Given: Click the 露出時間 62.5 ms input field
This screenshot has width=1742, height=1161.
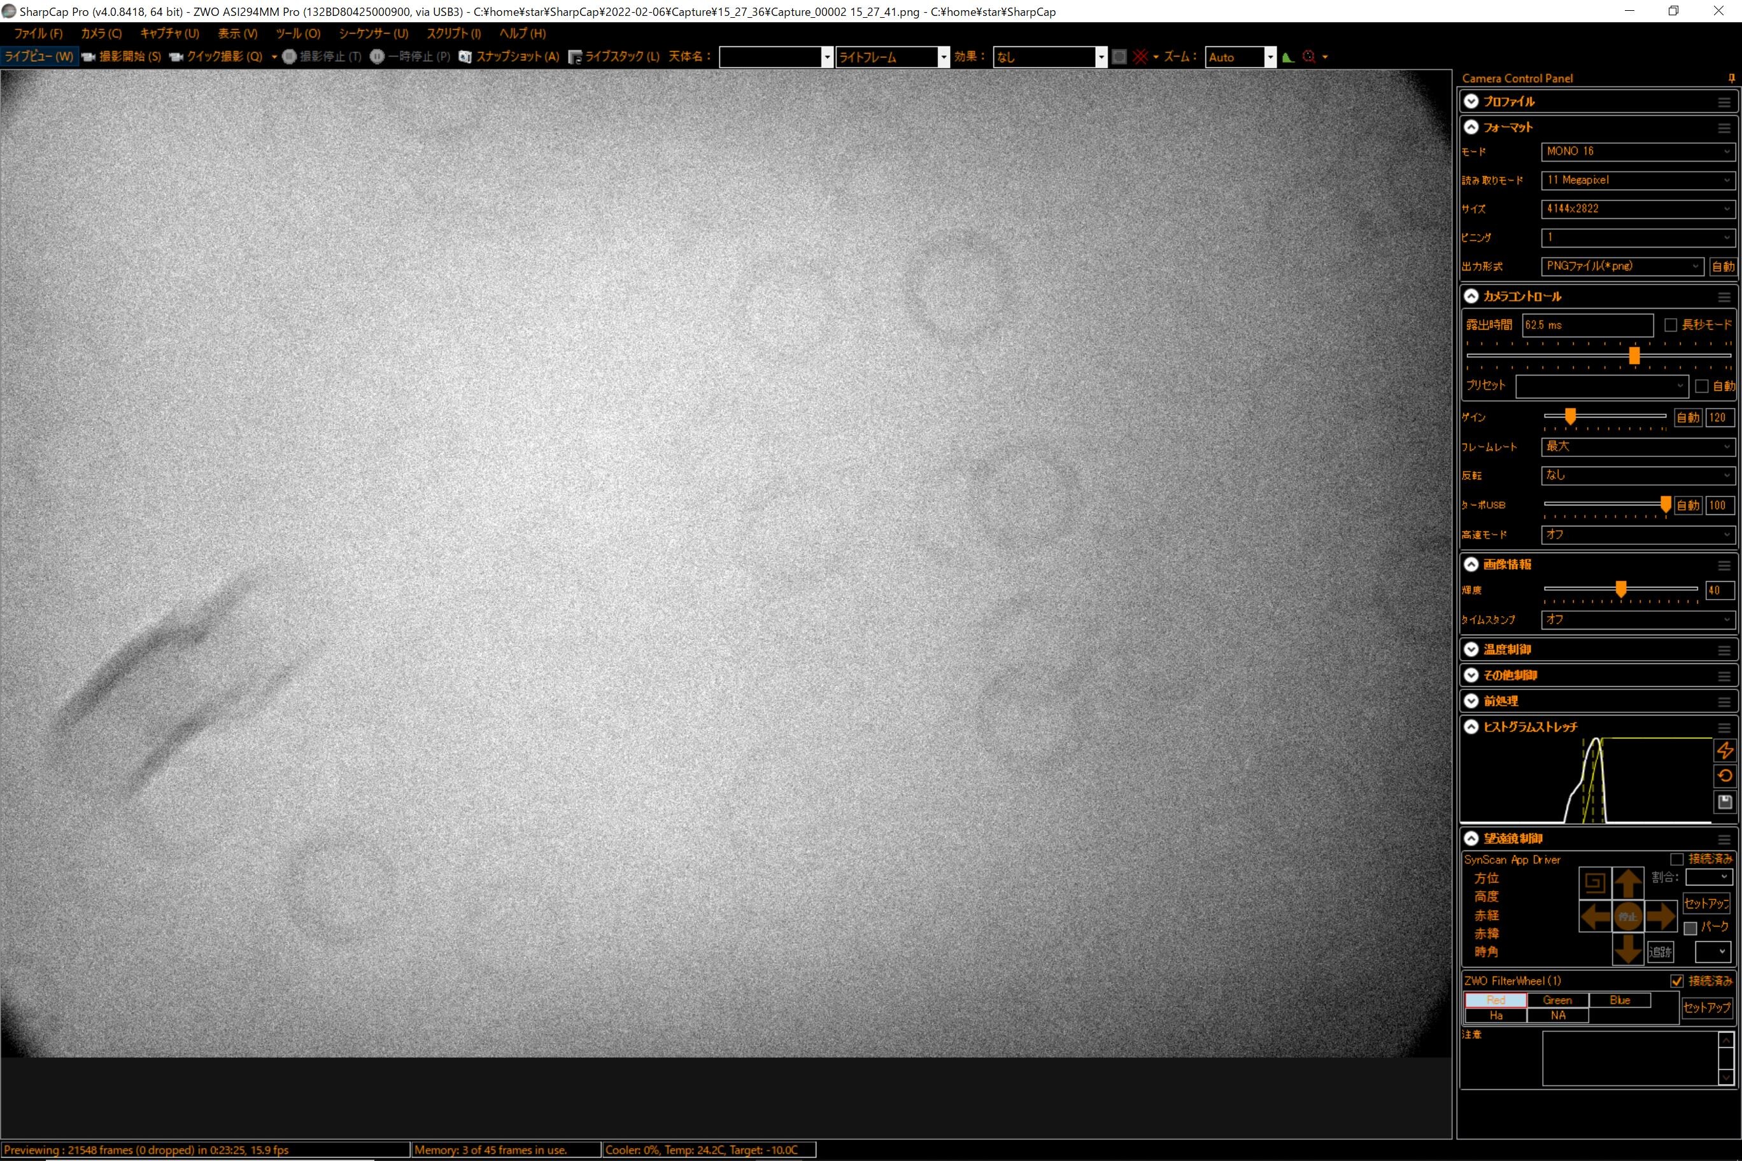Looking at the screenshot, I should click(x=1587, y=325).
